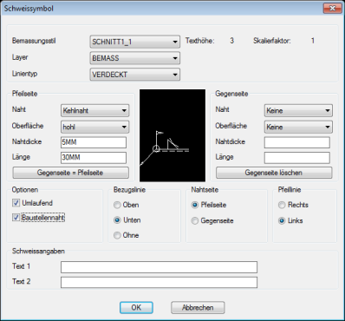
Task: Close the Schweissymbol dialog
Action: pyautogui.click(x=332, y=9)
